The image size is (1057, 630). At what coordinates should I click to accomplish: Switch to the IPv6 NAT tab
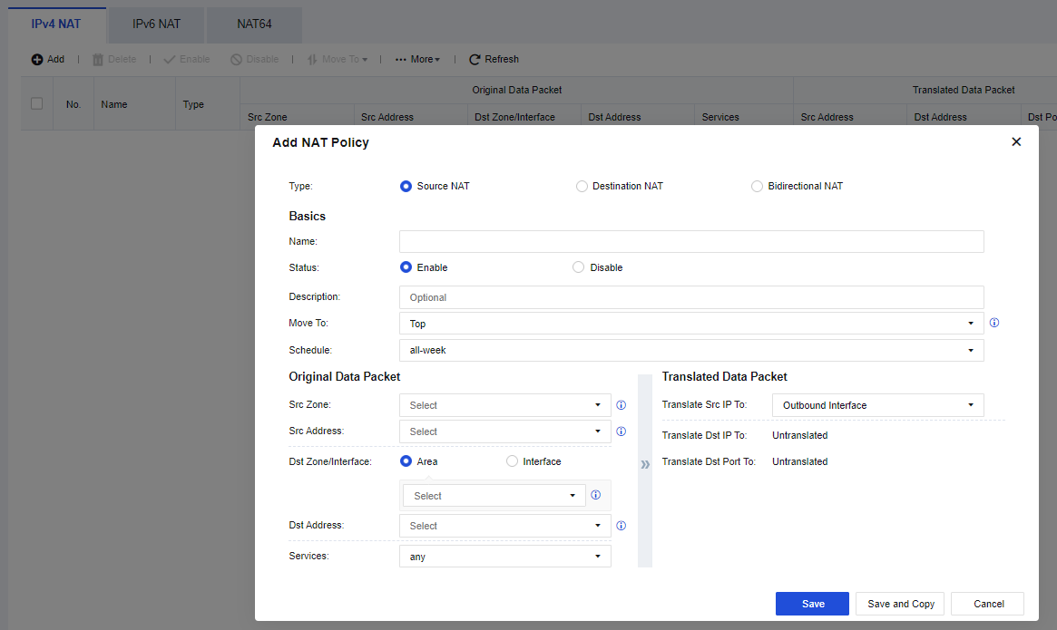(x=156, y=24)
